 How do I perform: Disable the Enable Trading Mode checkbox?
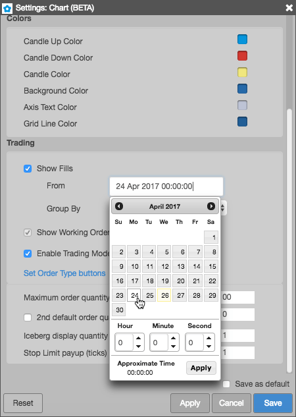tap(28, 254)
